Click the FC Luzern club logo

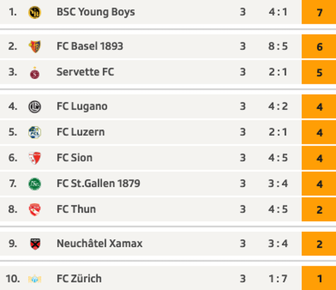pos(35,132)
